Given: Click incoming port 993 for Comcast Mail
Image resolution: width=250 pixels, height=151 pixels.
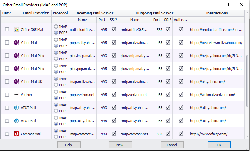Looking at the screenshot, I should pos(104,134).
